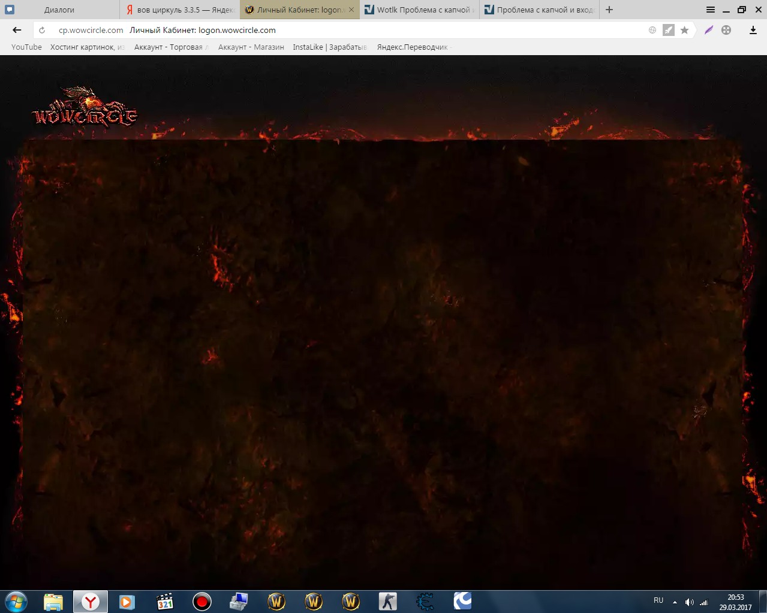Go back with the left arrow button
The image size is (767, 613).
17,30
